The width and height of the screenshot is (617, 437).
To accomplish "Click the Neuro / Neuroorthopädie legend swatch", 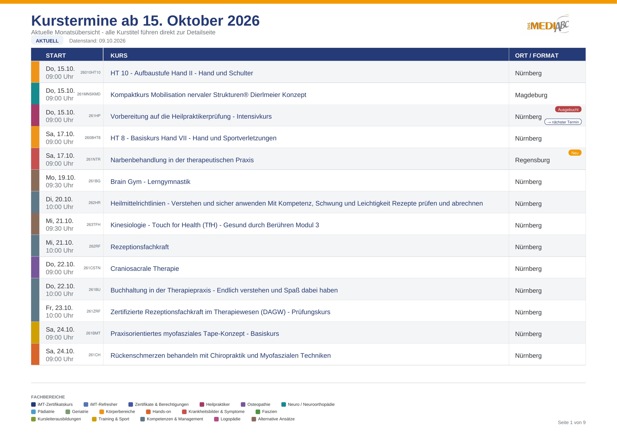I will (x=284, y=404).
